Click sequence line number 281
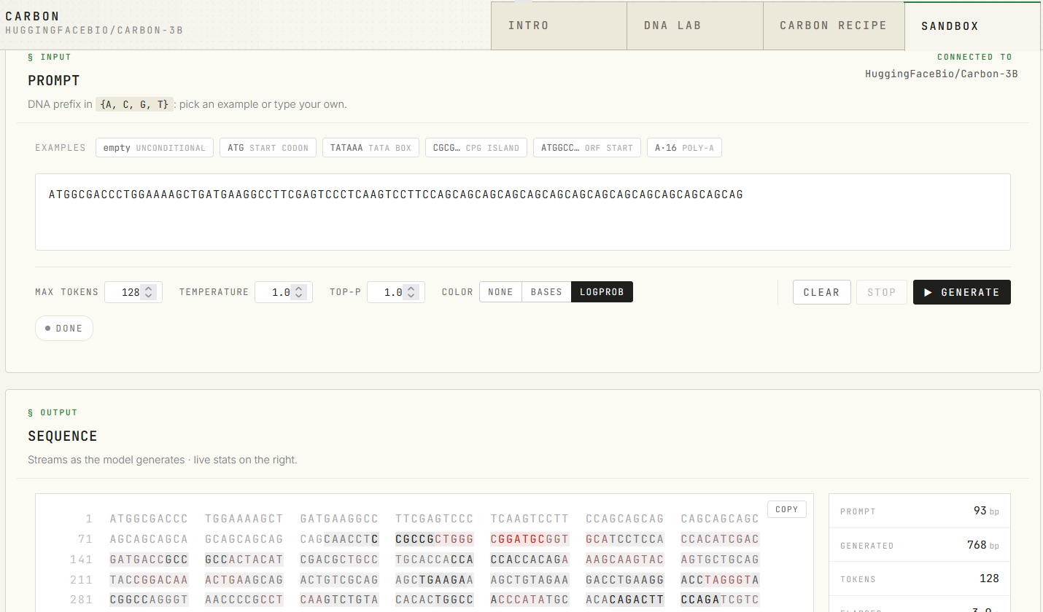Viewport: 1043px width, 612px height. pos(82,600)
